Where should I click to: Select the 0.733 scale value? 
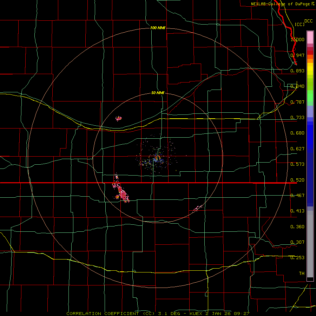(x=297, y=118)
